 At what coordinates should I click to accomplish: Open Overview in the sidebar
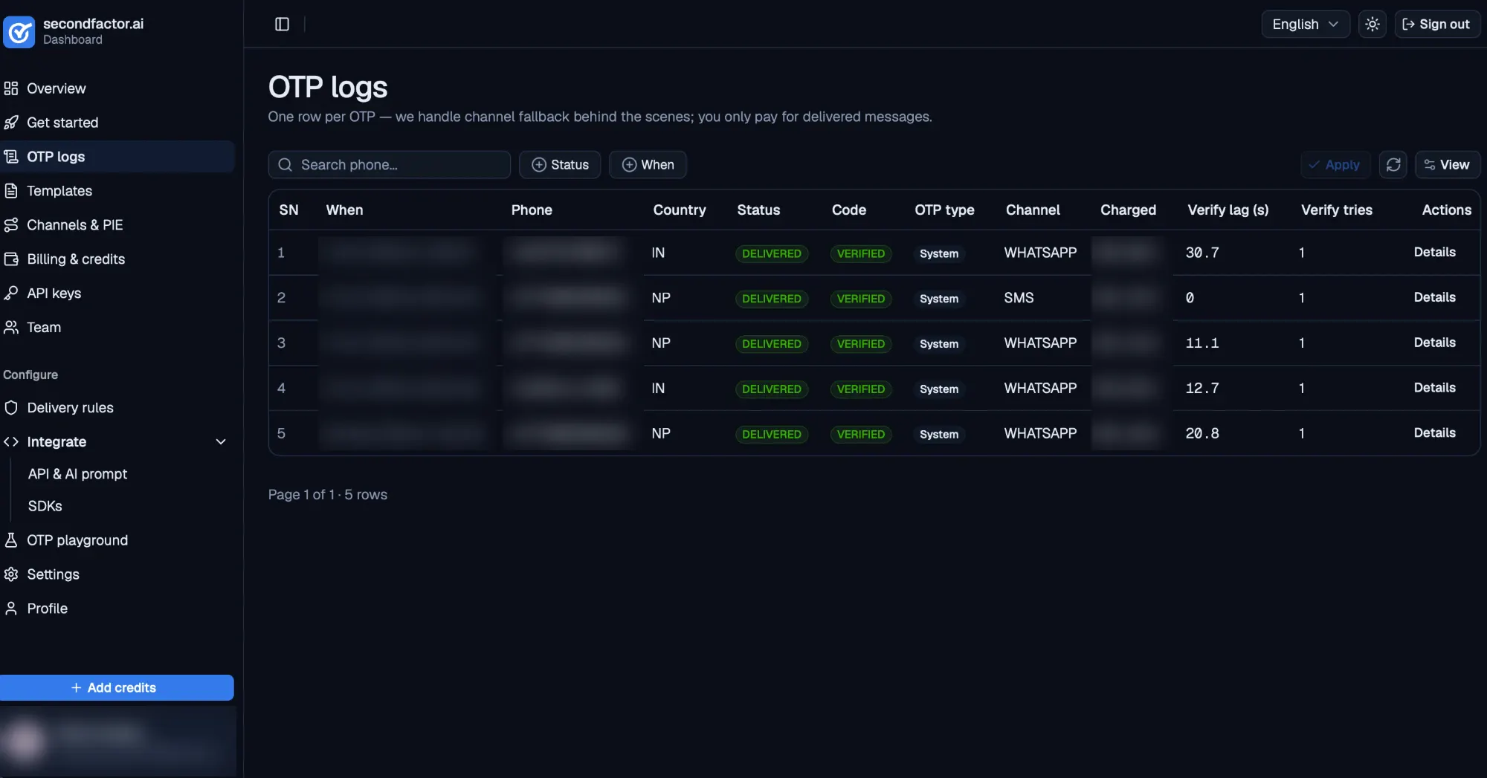point(117,88)
